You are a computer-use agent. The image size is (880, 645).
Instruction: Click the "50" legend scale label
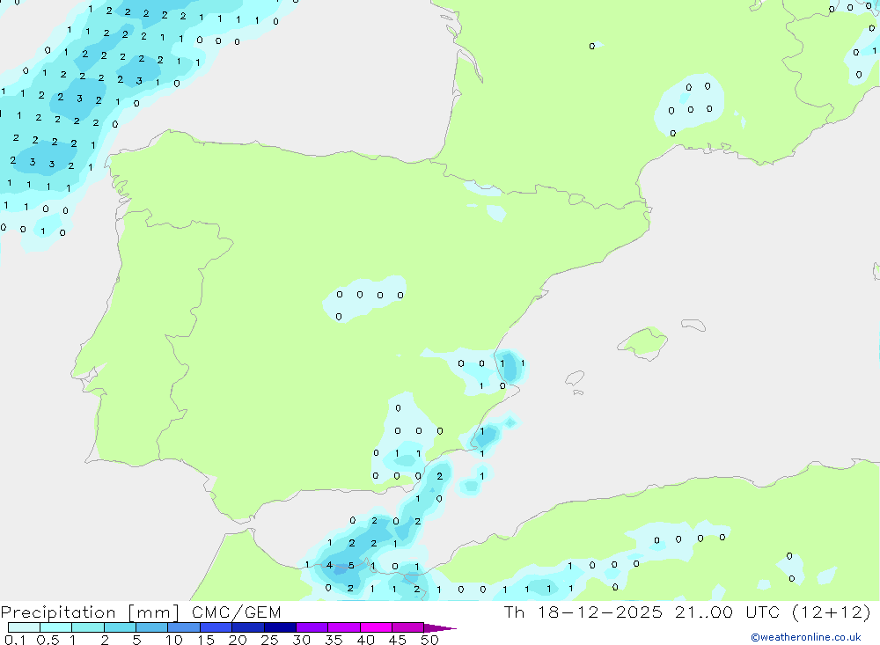(x=429, y=640)
